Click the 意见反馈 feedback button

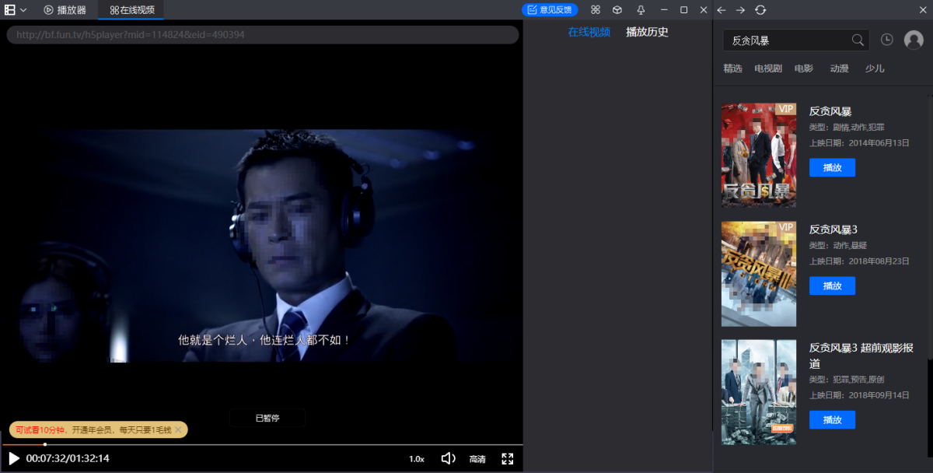pos(550,10)
